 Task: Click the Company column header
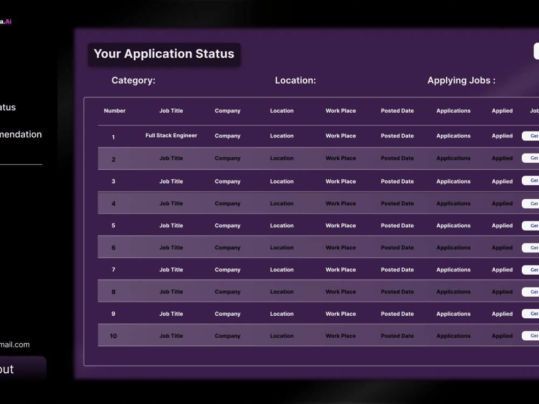pyautogui.click(x=227, y=110)
